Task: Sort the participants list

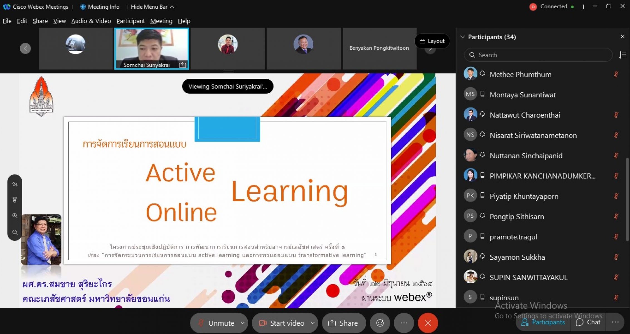Action: tap(622, 55)
